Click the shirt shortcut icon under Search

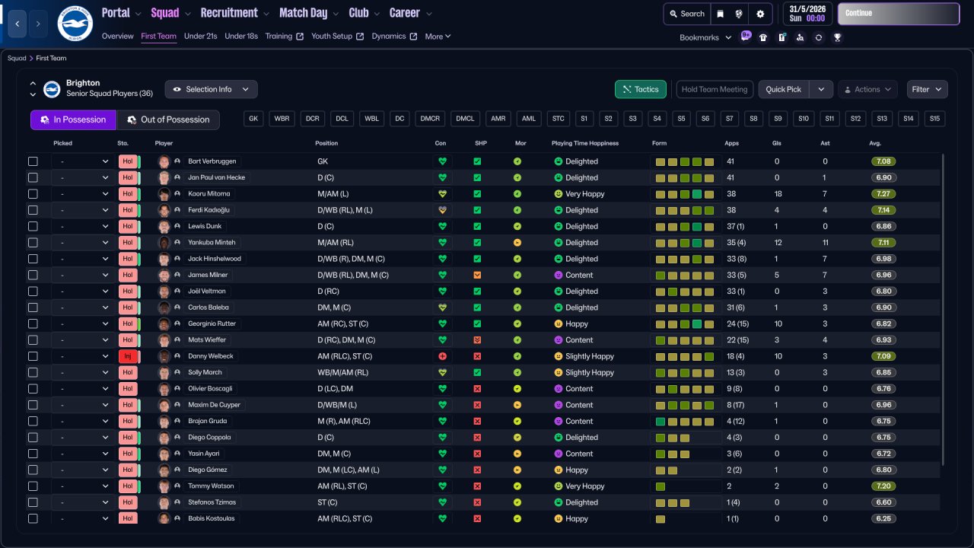pyautogui.click(x=763, y=37)
